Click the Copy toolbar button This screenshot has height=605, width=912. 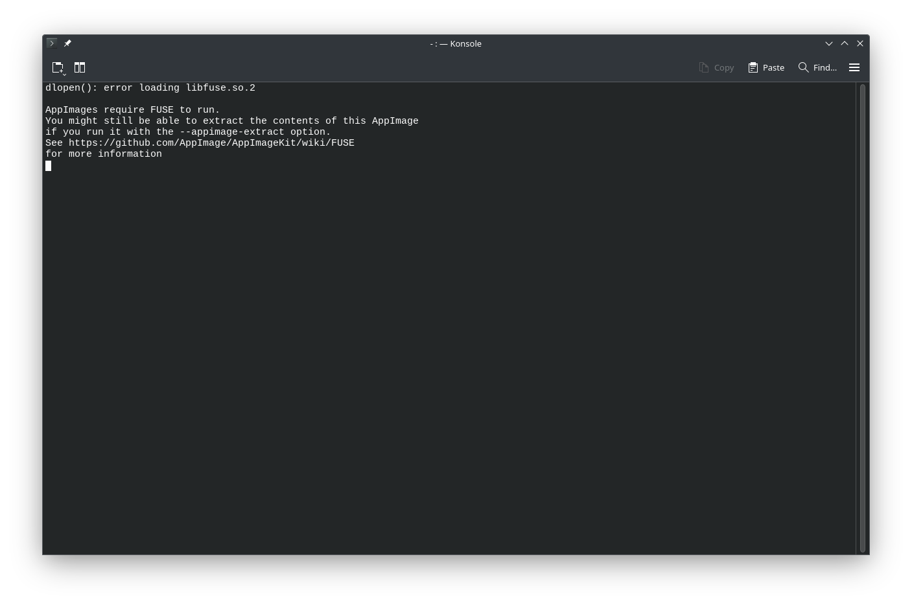716,67
